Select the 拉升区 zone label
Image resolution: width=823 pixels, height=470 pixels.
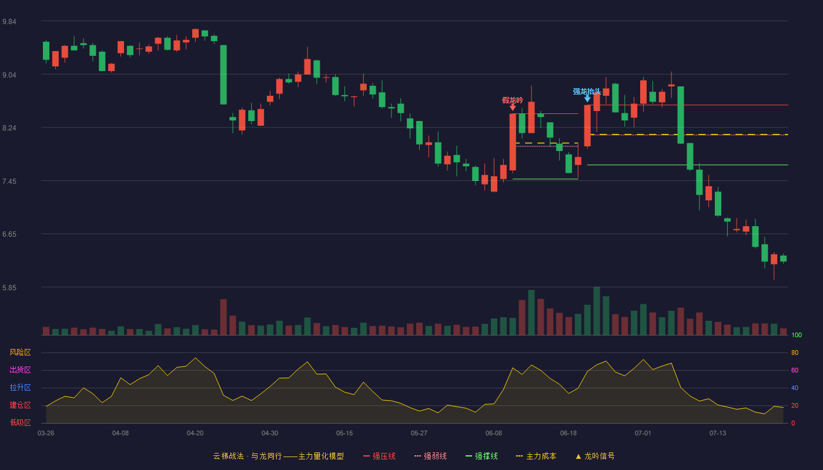coord(20,388)
